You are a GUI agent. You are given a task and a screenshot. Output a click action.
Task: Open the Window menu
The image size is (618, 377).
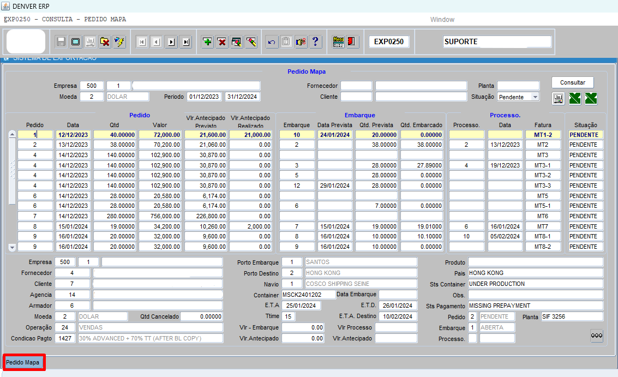point(442,19)
